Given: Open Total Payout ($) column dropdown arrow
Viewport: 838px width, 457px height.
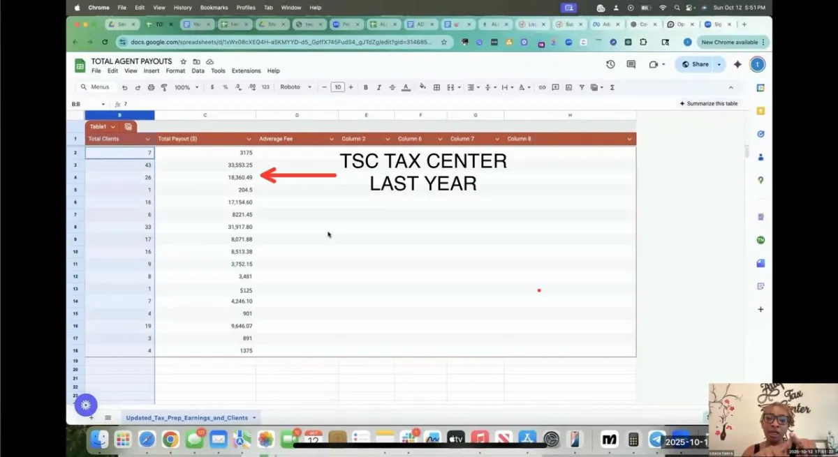Looking at the screenshot, I should pyautogui.click(x=249, y=140).
